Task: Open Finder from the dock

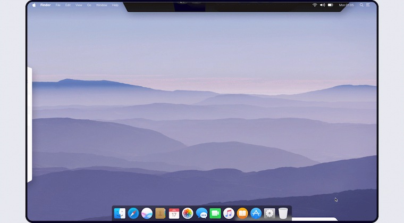Action: click(120, 213)
